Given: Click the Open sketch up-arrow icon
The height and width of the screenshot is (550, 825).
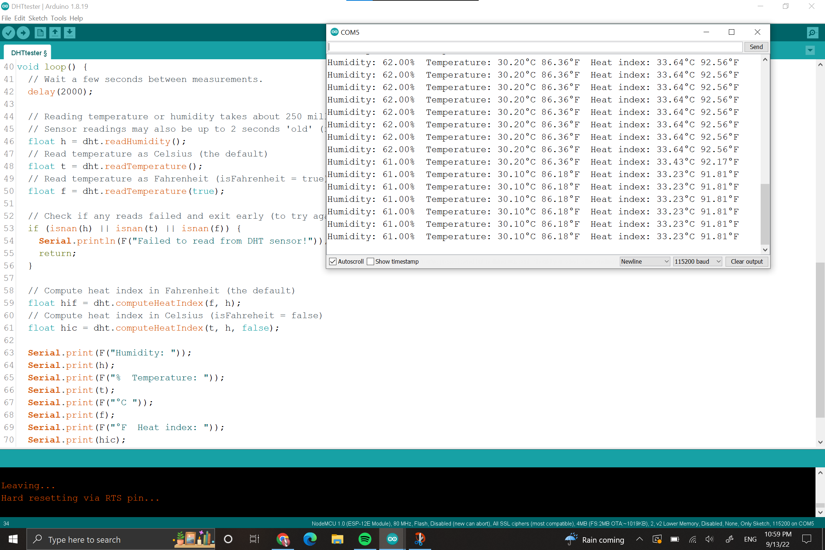Looking at the screenshot, I should (x=55, y=33).
